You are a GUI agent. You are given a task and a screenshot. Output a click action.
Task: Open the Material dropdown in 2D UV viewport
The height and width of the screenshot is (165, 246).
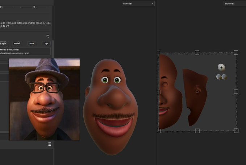pyautogui.click(x=235, y=4)
